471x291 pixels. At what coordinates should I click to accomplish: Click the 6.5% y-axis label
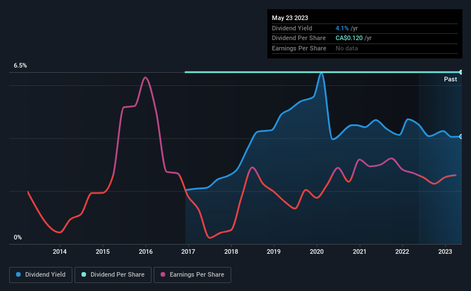20,65
